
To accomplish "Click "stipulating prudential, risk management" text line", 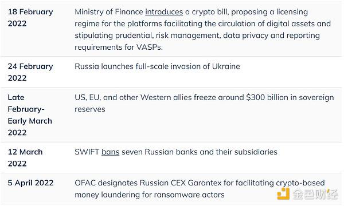I will pyautogui.click(x=148, y=35).
